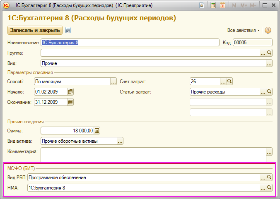Open the calculator from title bar
280x199 pixels.
coord(213,6)
